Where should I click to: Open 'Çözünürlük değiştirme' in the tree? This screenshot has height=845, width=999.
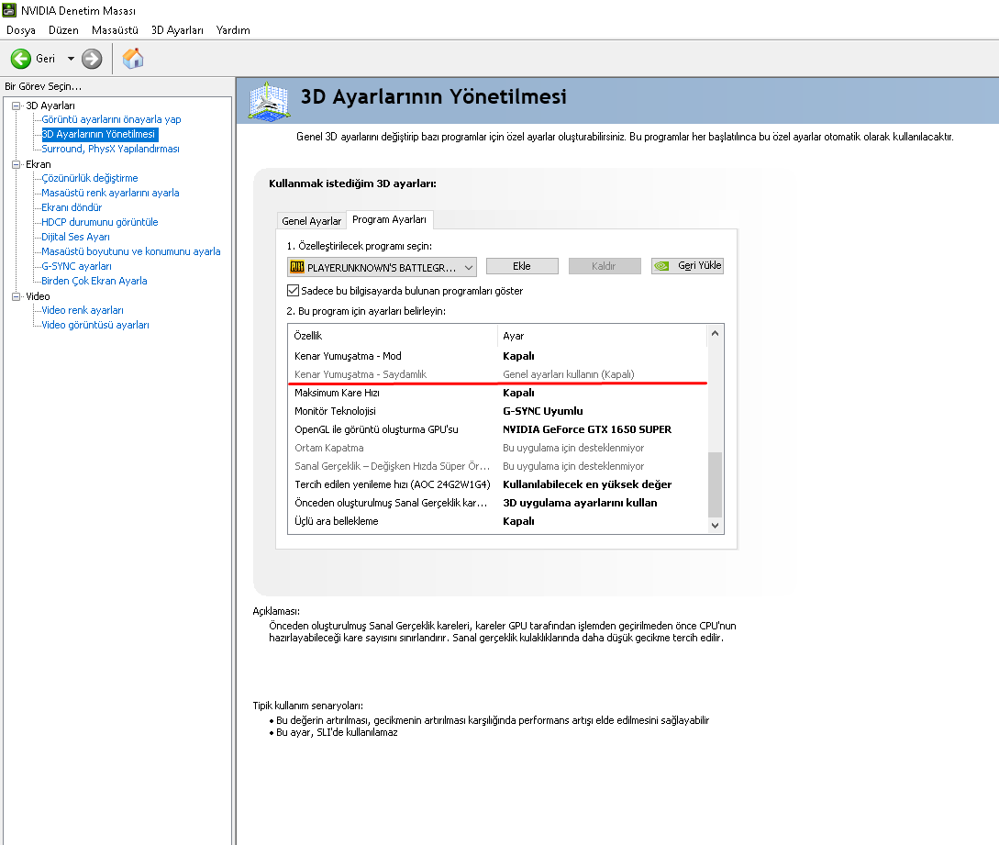89,178
